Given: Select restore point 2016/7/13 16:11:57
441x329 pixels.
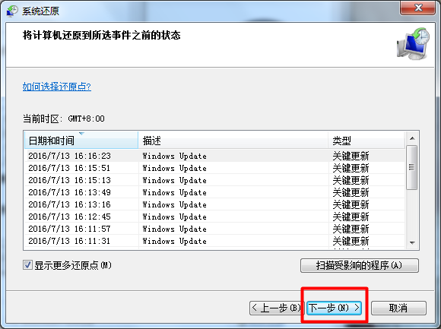Looking at the screenshot, I should click(215, 229).
